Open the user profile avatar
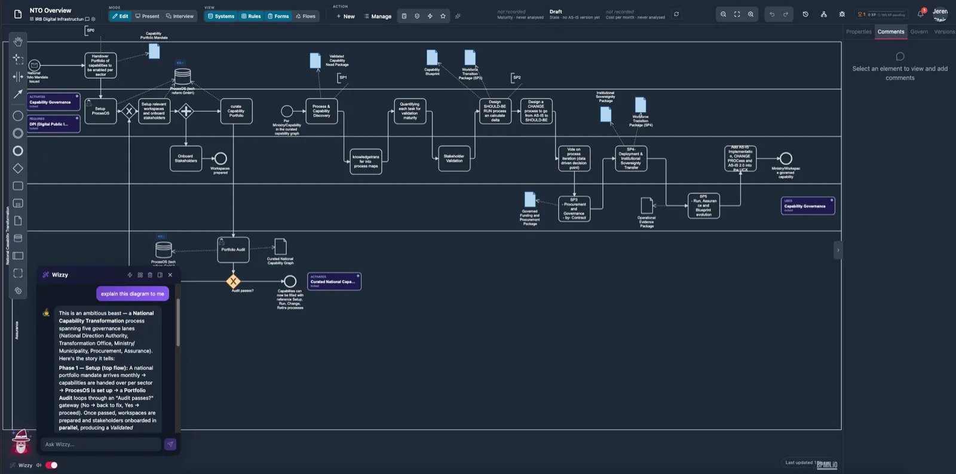This screenshot has width=956, height=474. coord(940,14)
